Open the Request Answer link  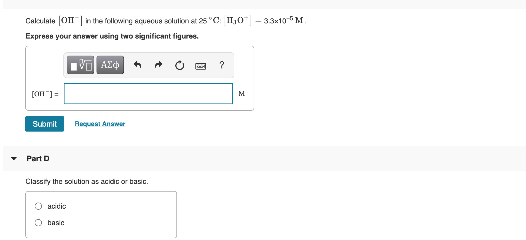[100, 124]
